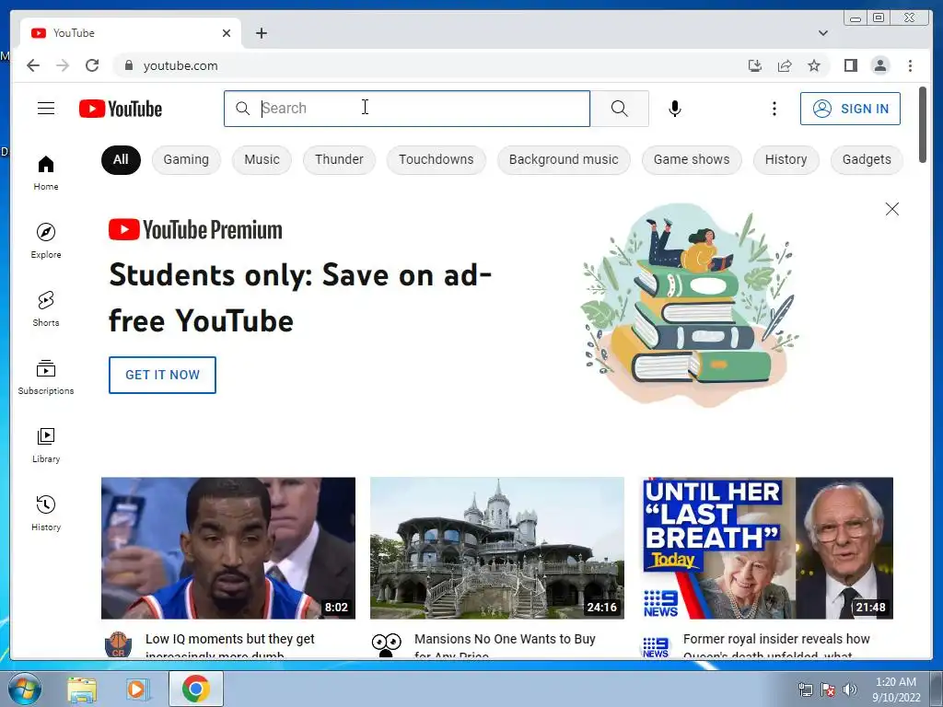Close the YouTube tab
This screenshot has width=943, height=707.
coord(227,33)
